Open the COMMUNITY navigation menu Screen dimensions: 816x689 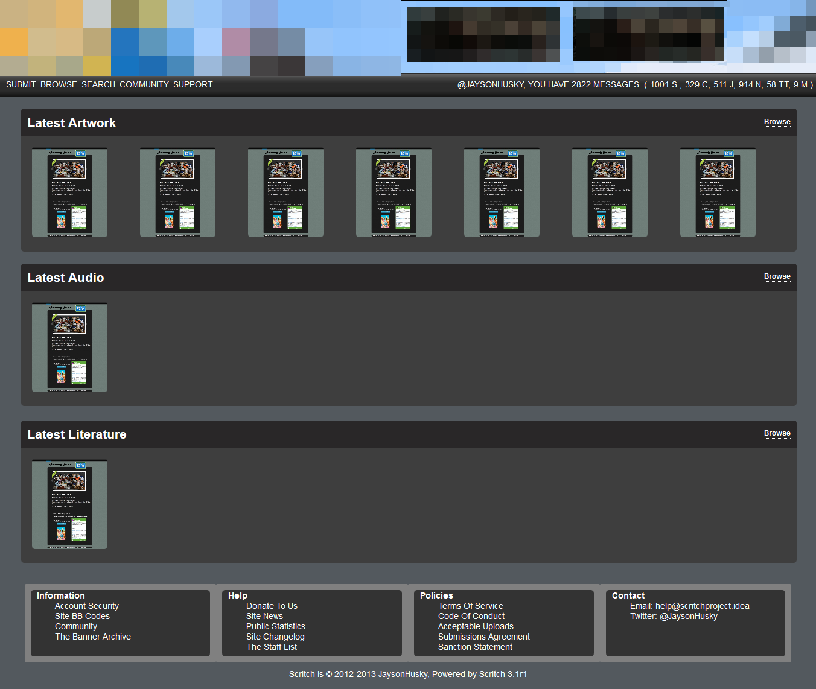click(x=144, y=84)
